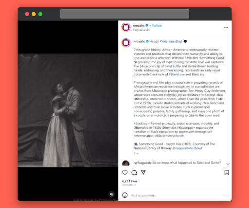Close the window with the red button
The width and height of the screenshot is (249, 208).
[27, 14]
